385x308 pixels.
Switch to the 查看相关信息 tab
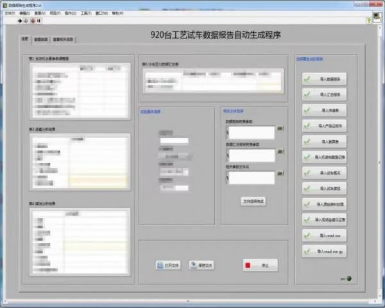(63, 39)
